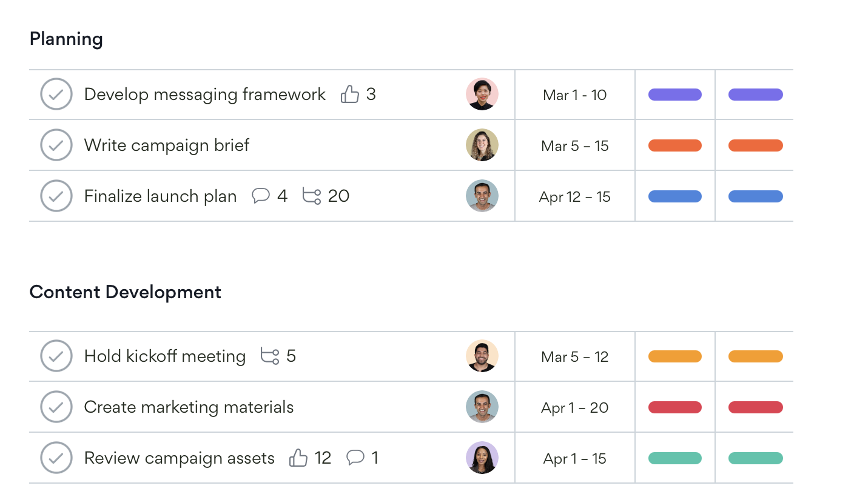This screenshot has height=497, width=854.
Task: Click the subtasks icon on Finalize launch plan
Action: (311, 196)
